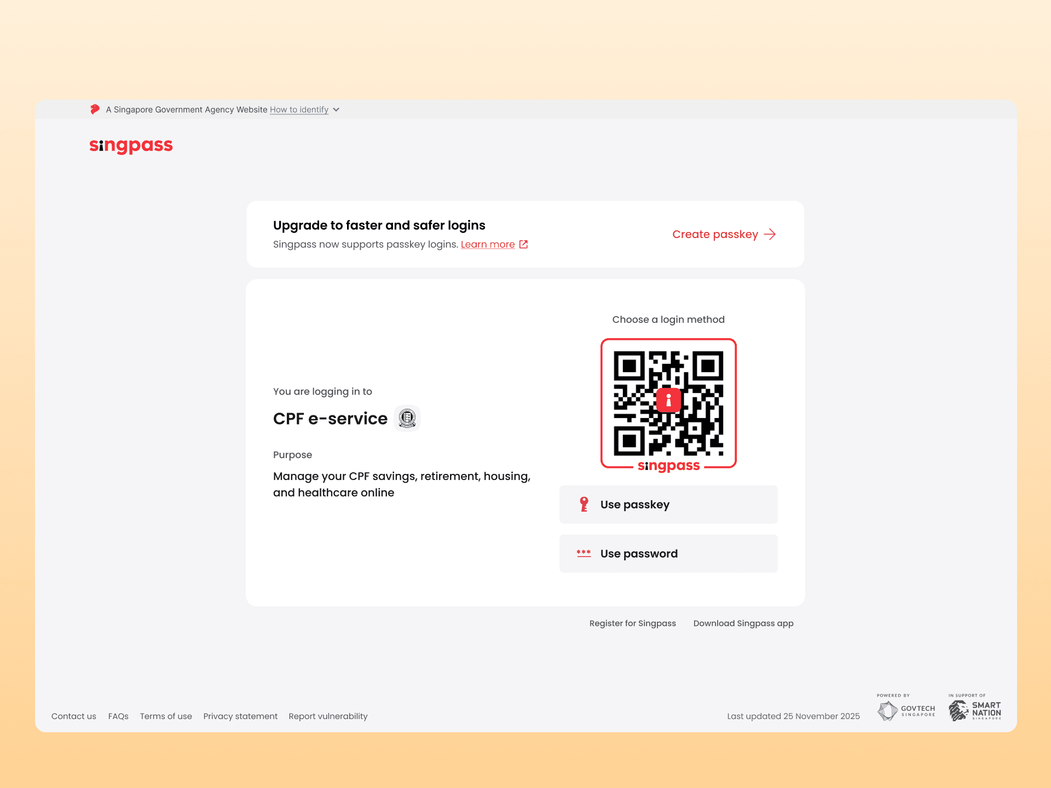Viewport: 1051px width, 788px height.
Task: Open Contact us footer link
Action: click(x=74, y=716)
